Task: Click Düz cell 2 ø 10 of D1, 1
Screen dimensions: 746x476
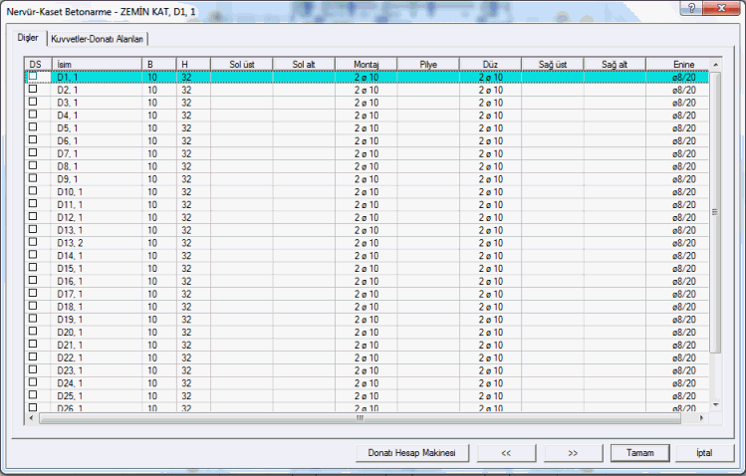Action: 490,77
